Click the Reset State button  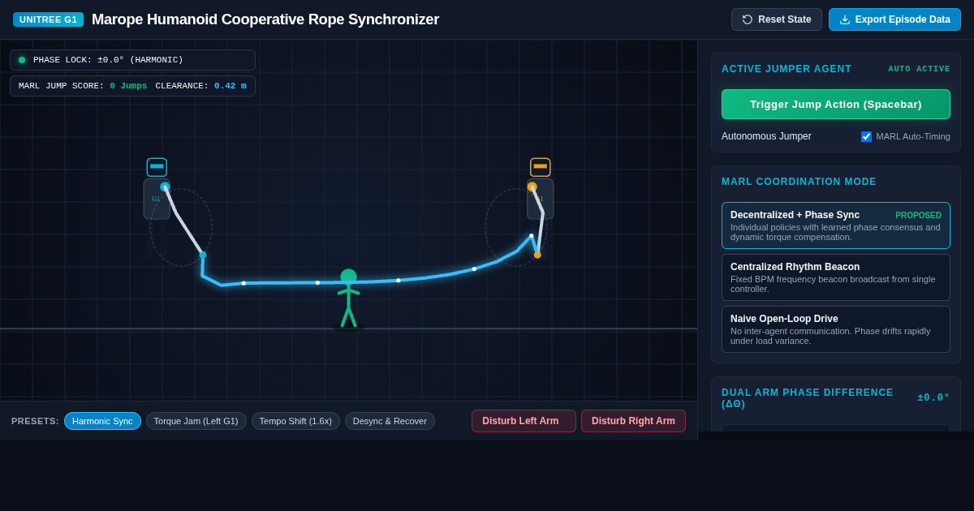pos(777,19)
